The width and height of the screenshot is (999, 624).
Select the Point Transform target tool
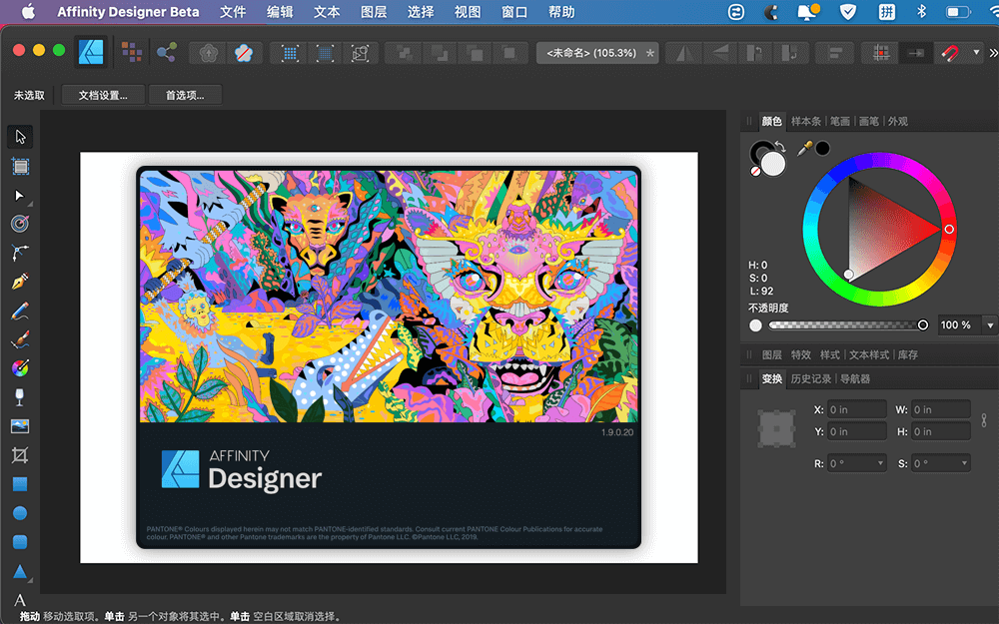point(20,224)
